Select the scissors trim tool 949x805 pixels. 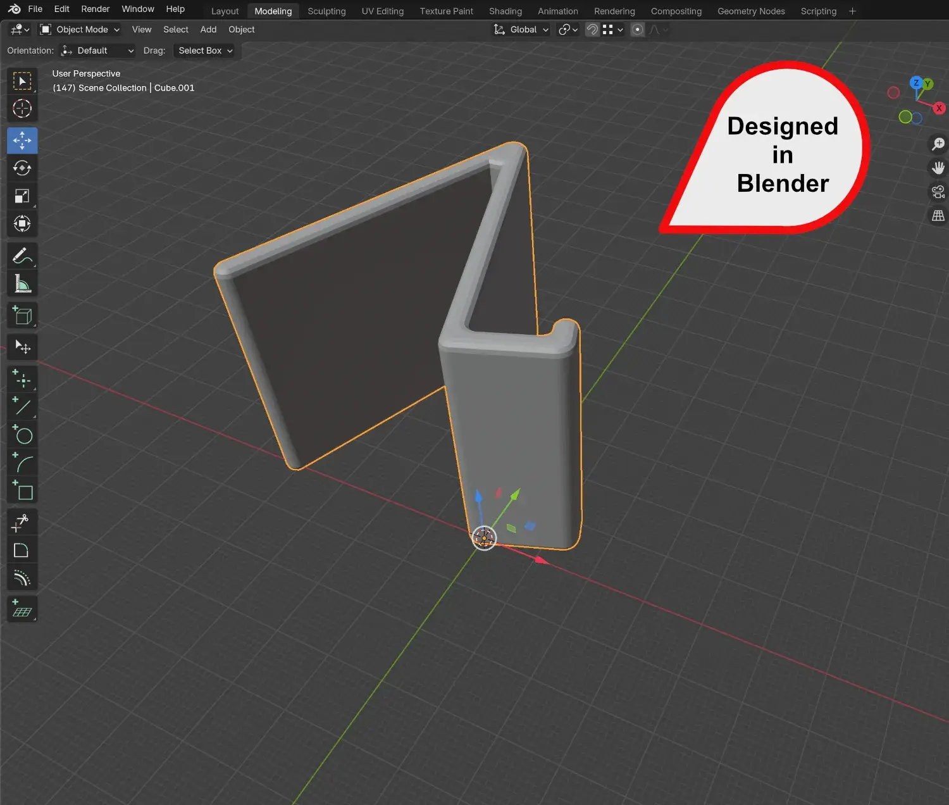coord(22,523)
